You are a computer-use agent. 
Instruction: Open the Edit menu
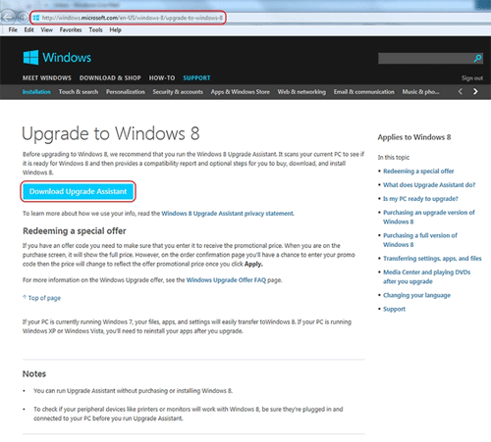tap(28, 29)
